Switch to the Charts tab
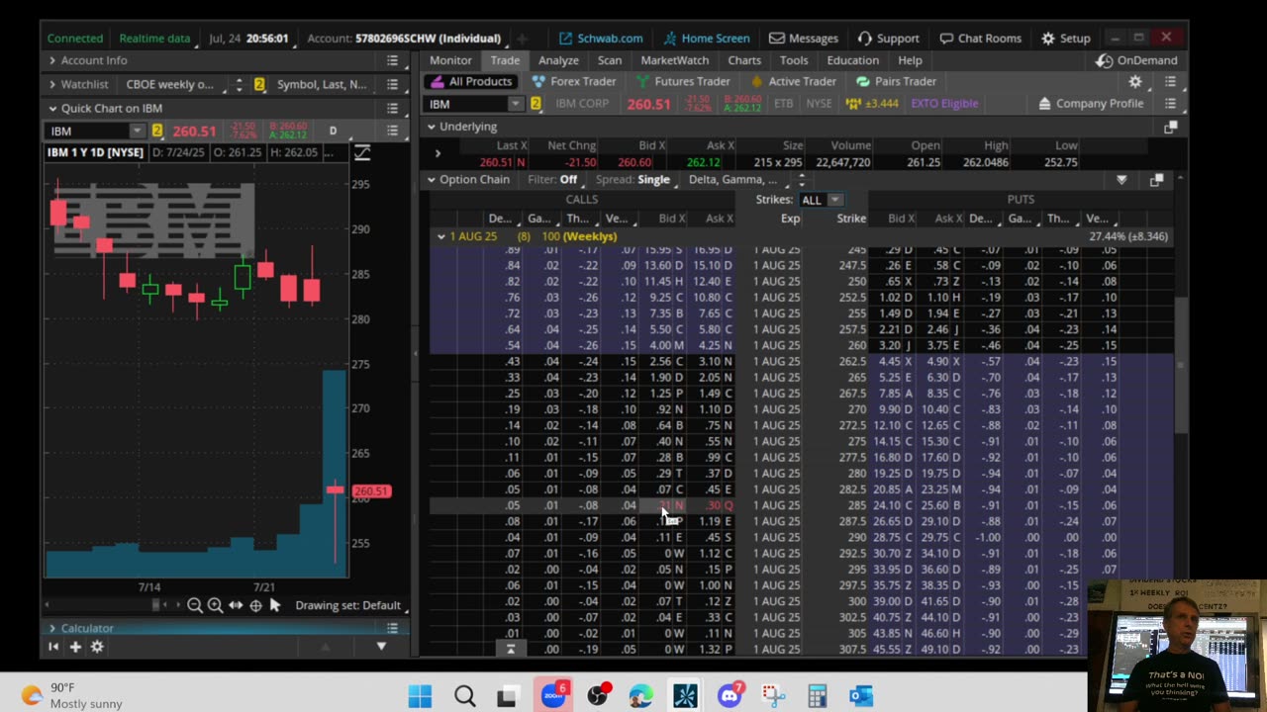The image size is (1267, 712). click(x=744, y=60)
